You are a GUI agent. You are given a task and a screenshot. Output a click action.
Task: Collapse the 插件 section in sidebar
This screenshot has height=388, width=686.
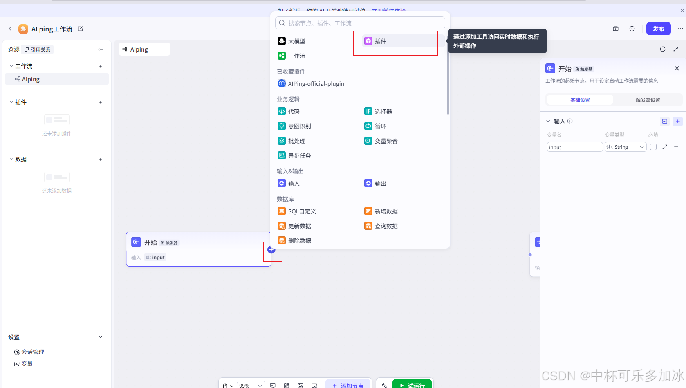click(11, 102)
